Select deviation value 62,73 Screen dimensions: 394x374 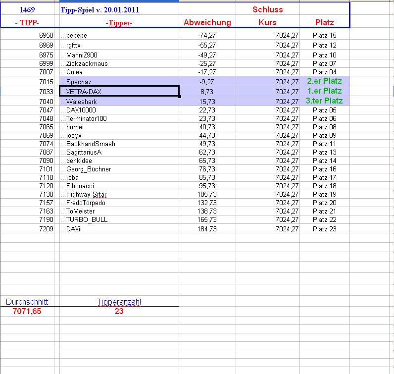(x=207, y=152)
